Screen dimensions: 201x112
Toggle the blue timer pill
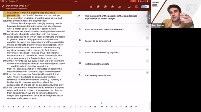point(145,7)
